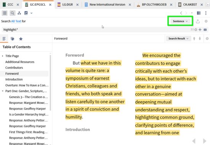Close the CCC tab
This screenshot has height=145, width=210.
click(x=18, y=5)
